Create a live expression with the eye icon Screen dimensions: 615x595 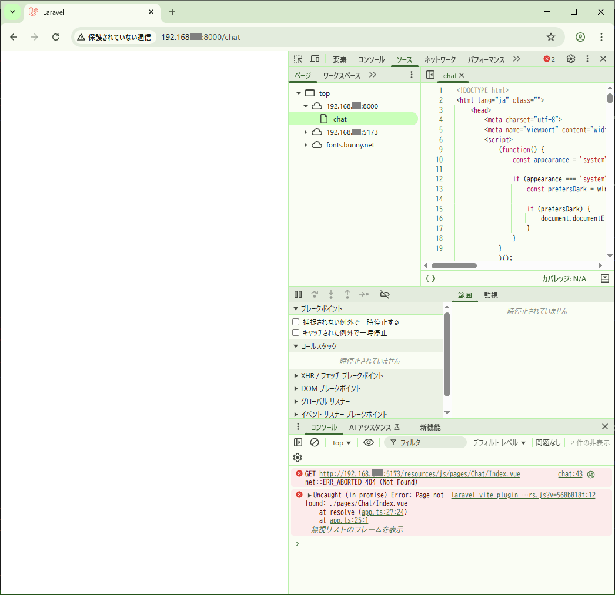point(369,442)
